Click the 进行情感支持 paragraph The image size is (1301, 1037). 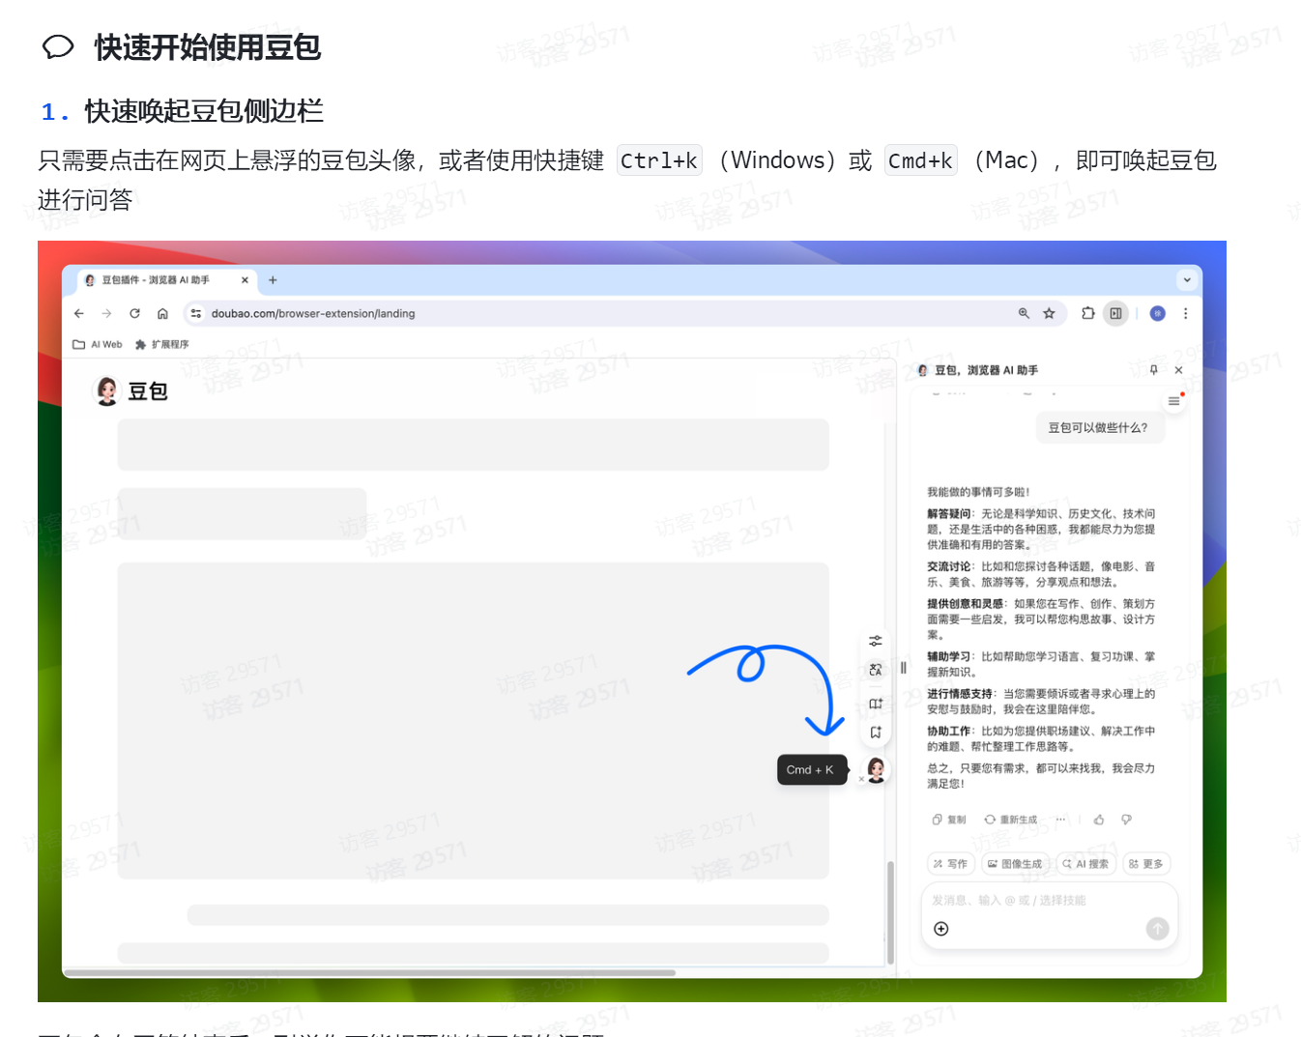(x=1041, y=701)
